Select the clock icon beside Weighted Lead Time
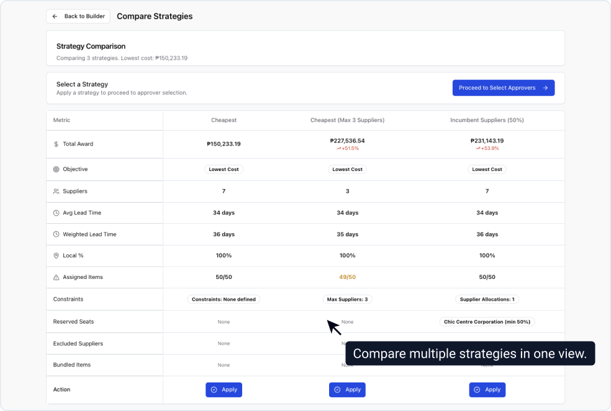Image resolution: width=611 pixels, height=411 pixels. (x=56, y=234)
